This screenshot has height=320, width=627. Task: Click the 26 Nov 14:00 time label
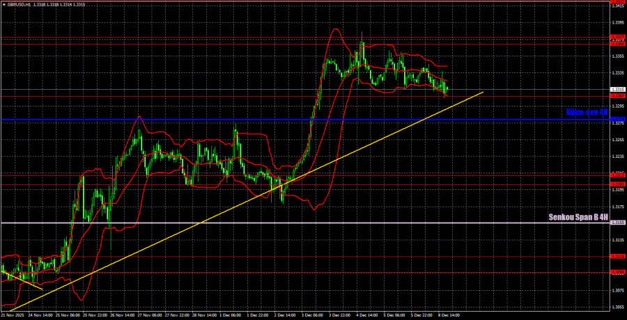tap(121, 315)
